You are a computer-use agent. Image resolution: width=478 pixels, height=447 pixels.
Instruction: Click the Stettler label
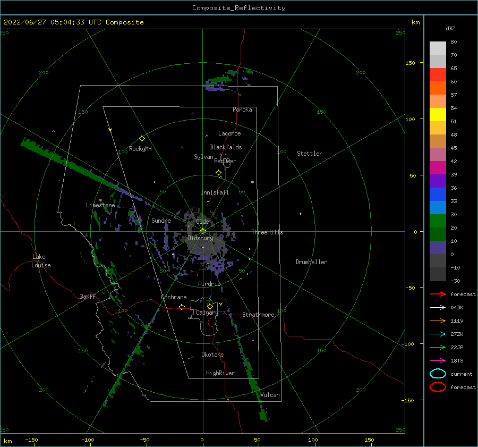click(x=310, y=154)
